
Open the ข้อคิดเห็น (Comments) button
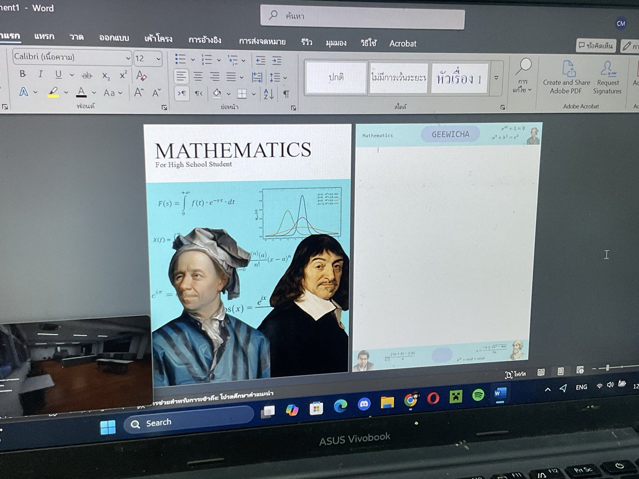596,46
